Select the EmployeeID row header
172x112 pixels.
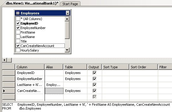[x=9, y=73]
